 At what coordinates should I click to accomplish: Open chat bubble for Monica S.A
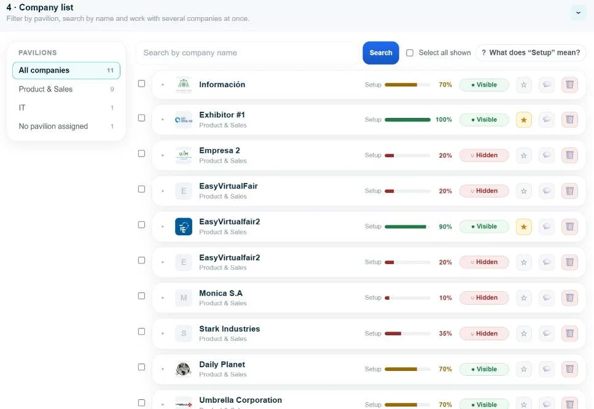click(547, 298)
